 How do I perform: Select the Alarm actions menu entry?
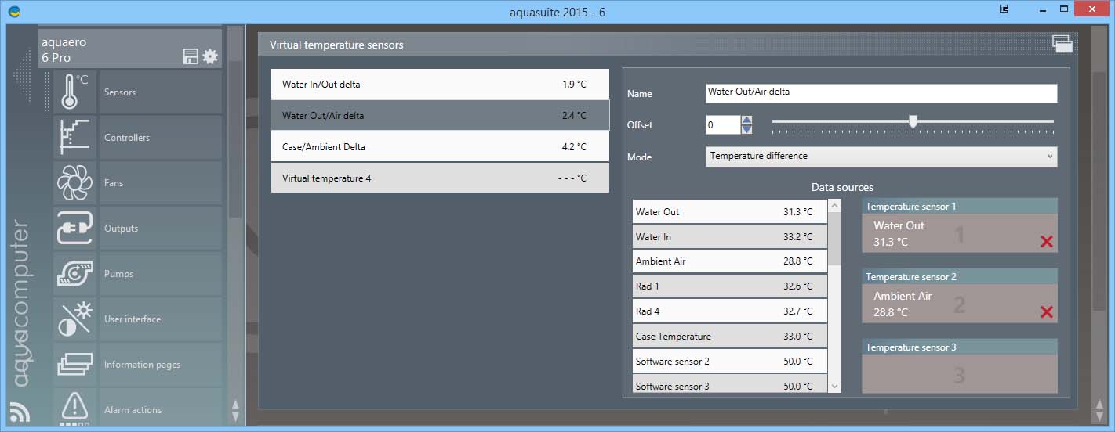[161, 408]
